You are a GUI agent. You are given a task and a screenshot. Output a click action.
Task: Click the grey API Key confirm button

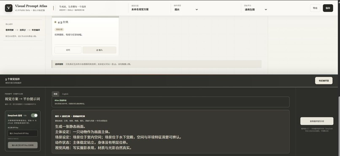click(22, 145)
